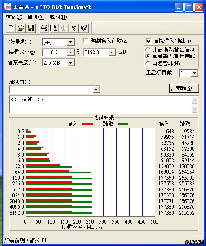
Task: Select the 比較輸入/輸出資料 radio button
Action: click(148, 50)
